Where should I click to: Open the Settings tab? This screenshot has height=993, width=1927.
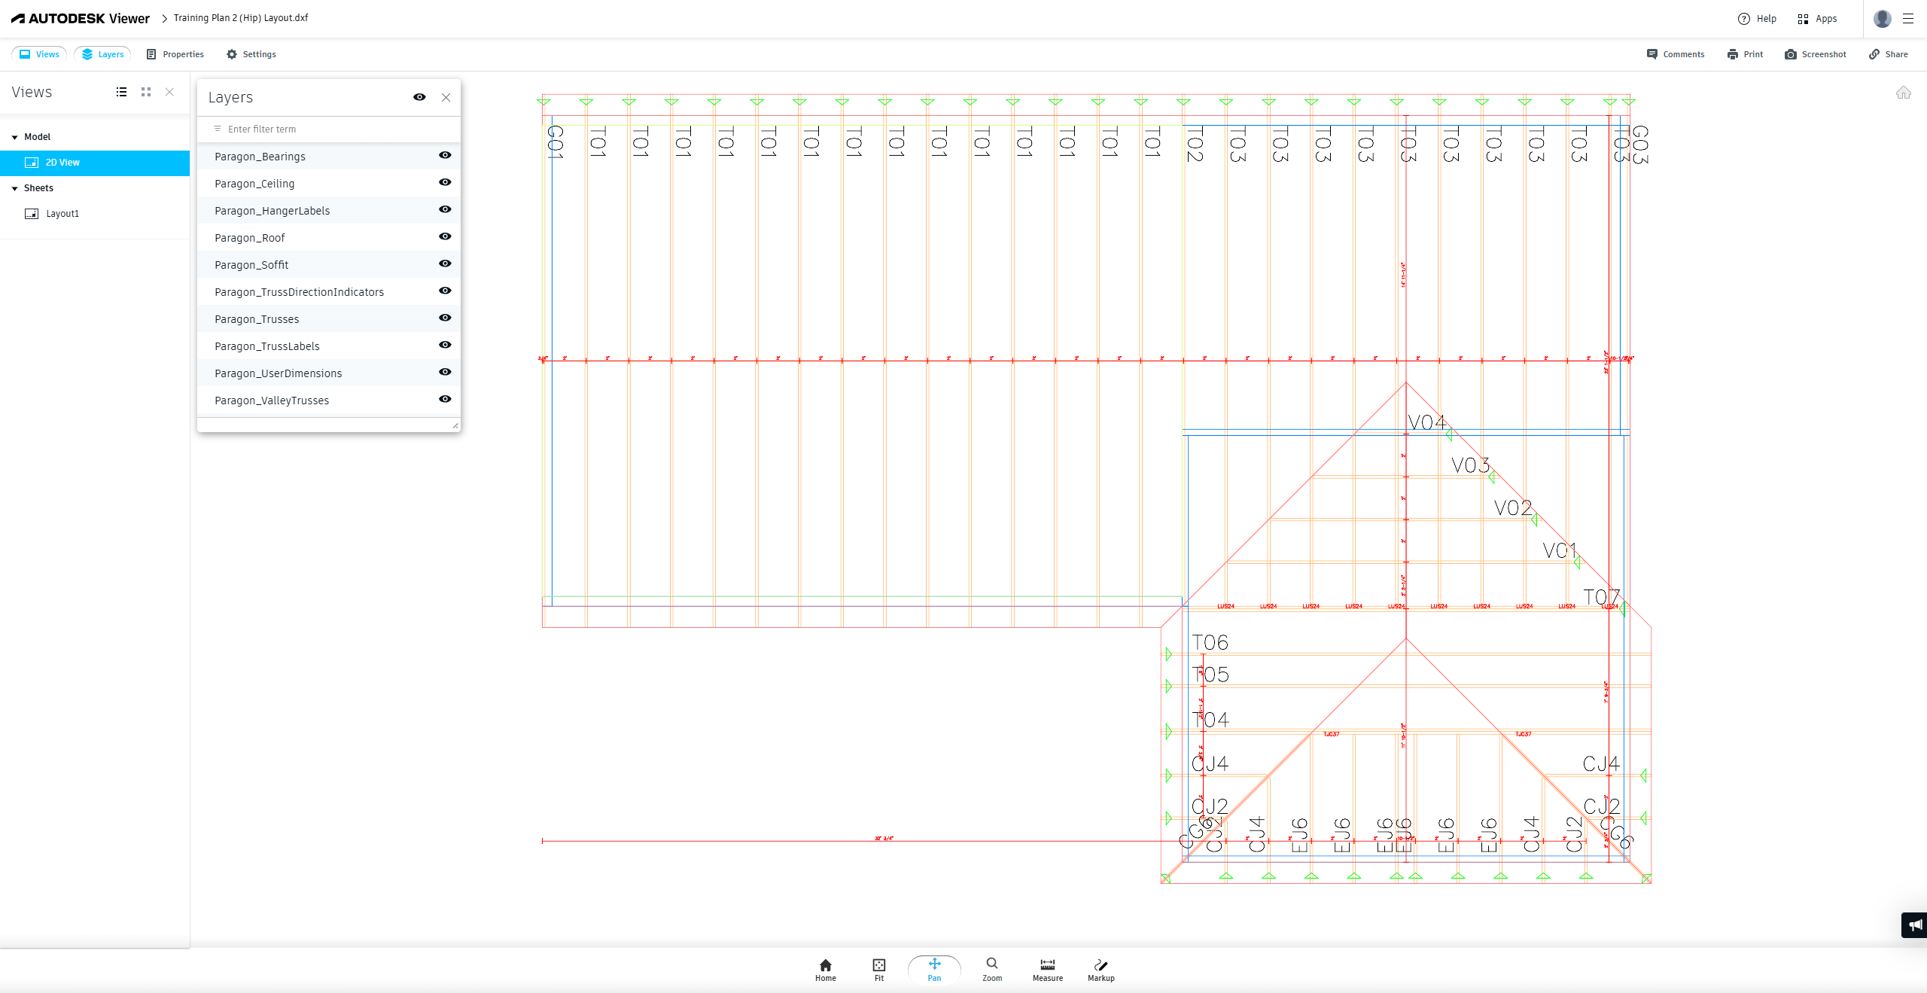pos(251,54)
